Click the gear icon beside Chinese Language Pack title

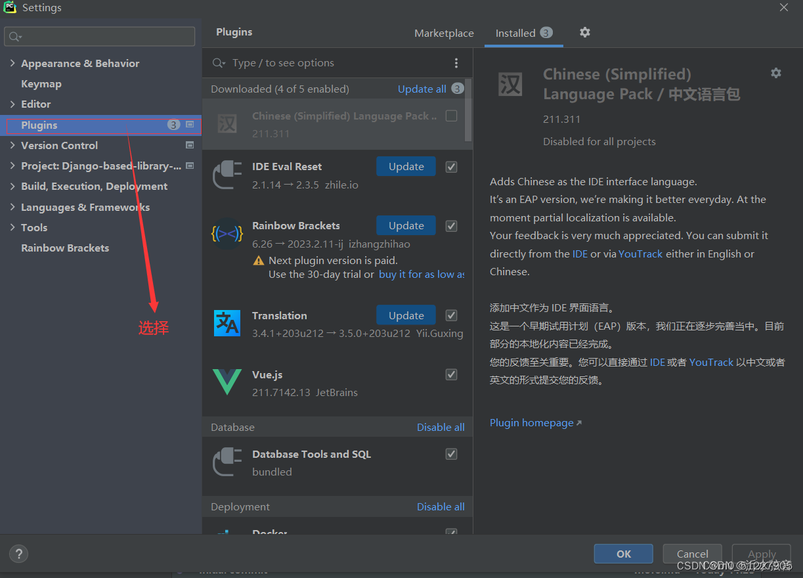(x=776, y=73)
